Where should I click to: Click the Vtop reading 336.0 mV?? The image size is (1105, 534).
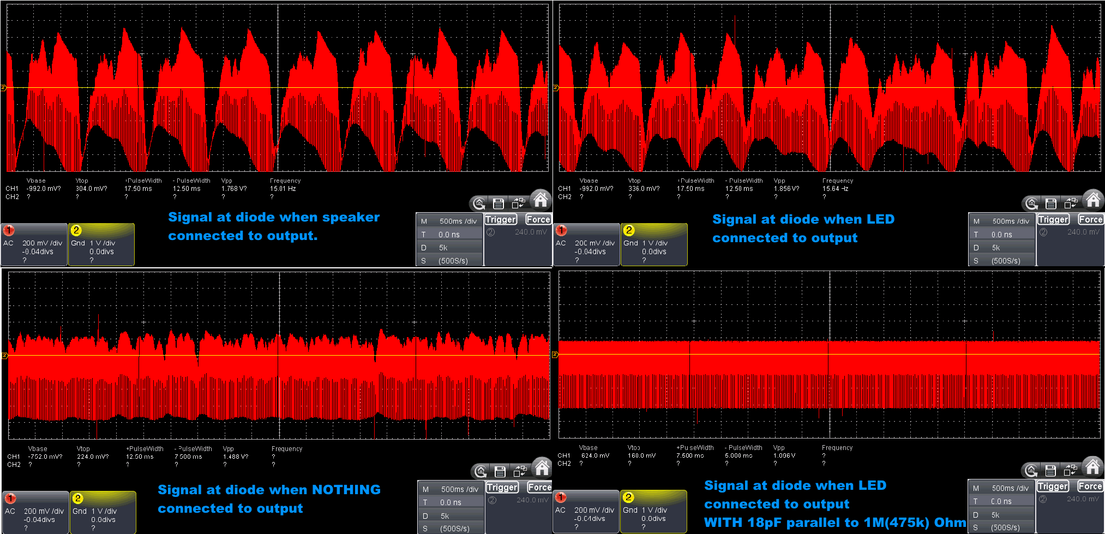coord(644,189)
